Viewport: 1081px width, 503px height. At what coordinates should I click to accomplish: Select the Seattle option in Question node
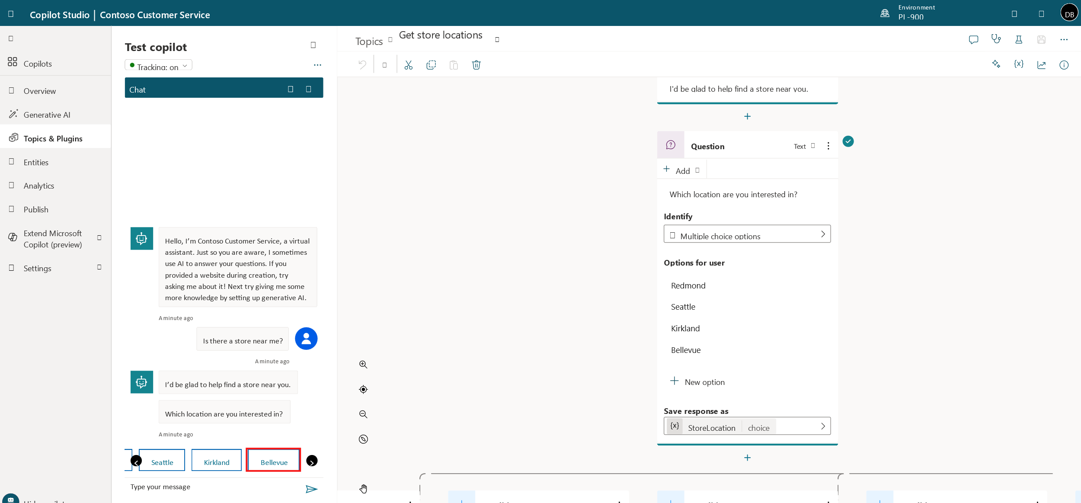click(683, 307)
